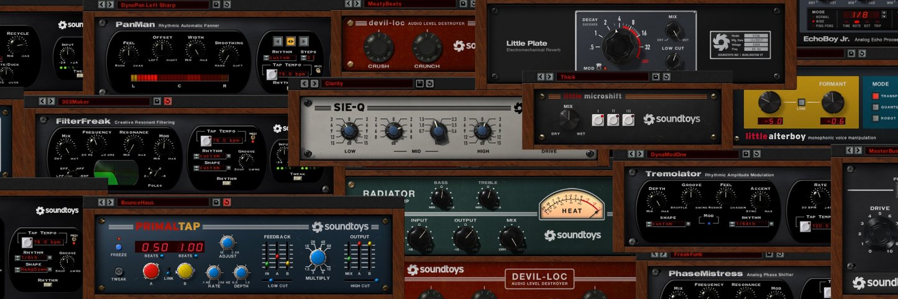Open the Thick preset menu
This screenshot has height=299, width=898.
(x=602, y=77)
